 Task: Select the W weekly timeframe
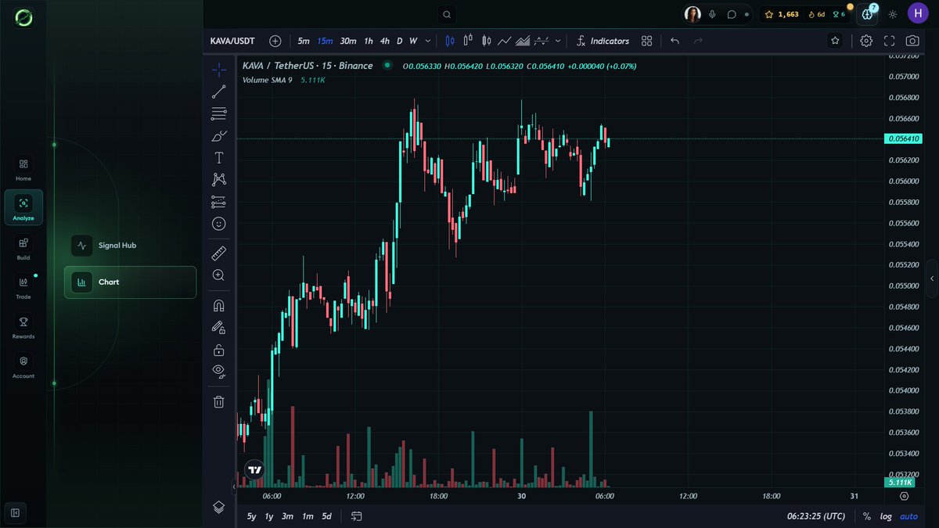click(x=413, y=41)
